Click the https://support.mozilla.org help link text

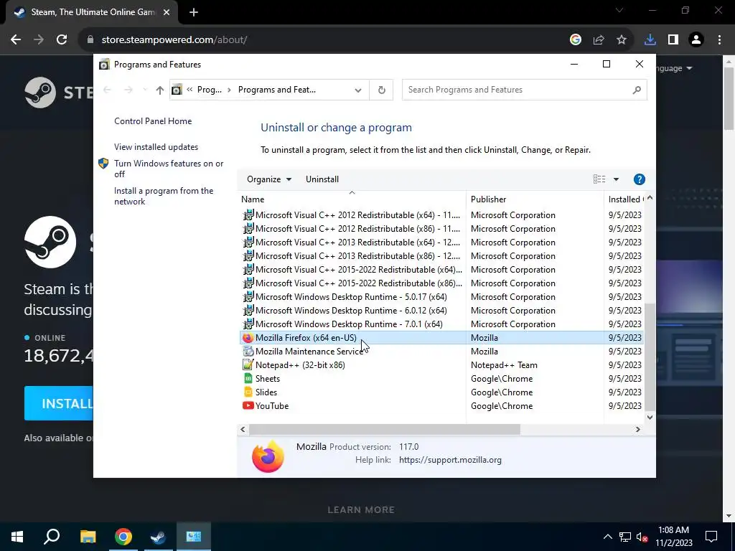(450, 460)
